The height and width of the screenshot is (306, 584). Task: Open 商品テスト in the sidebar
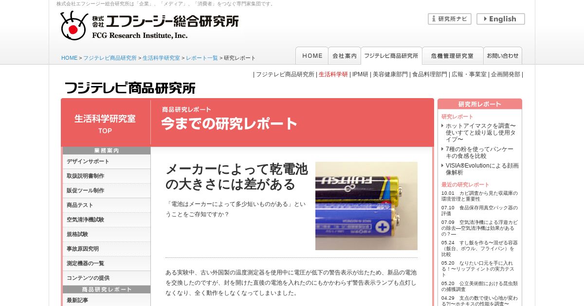[x=107, y=205]
